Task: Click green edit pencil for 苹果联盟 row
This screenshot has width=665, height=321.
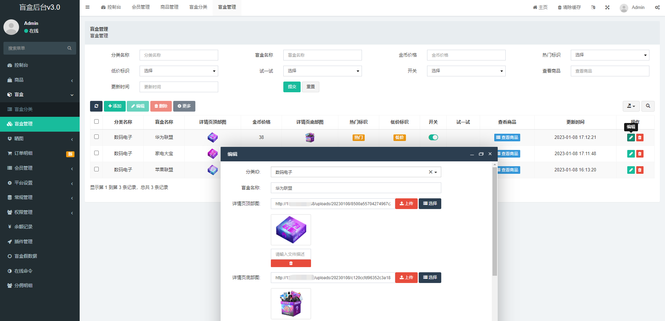Action: pyautogui.click(x=631, y=170)
